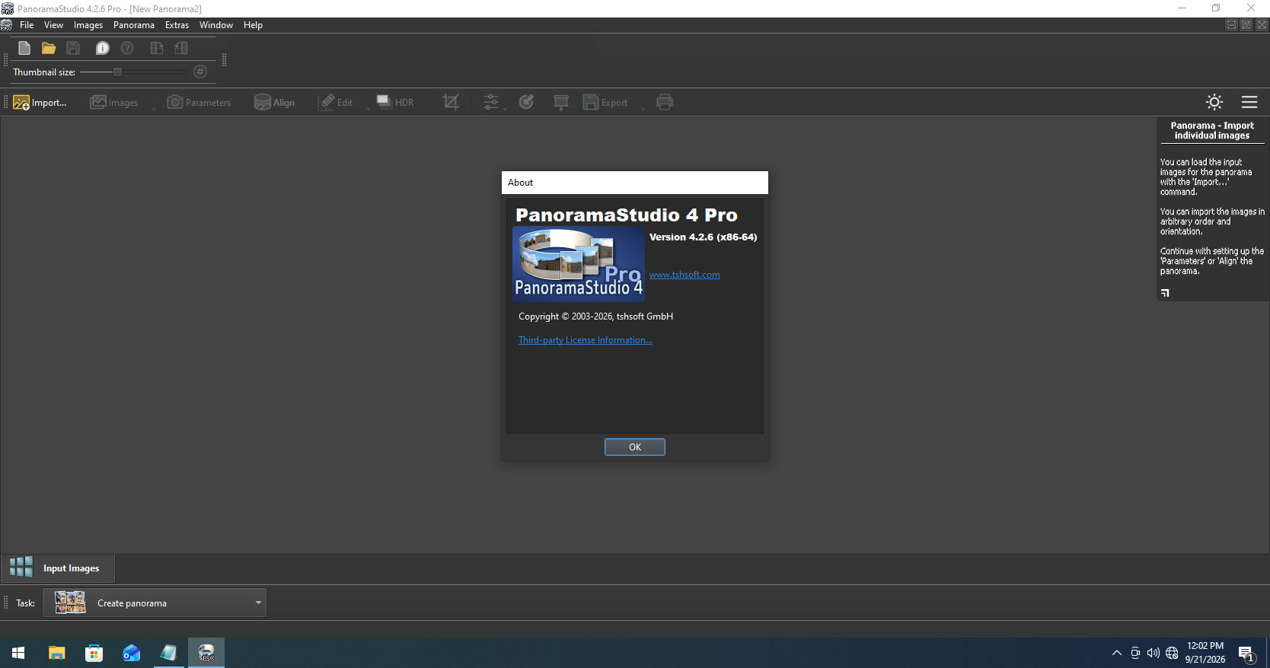Open the View menu

tap(53, 25)
